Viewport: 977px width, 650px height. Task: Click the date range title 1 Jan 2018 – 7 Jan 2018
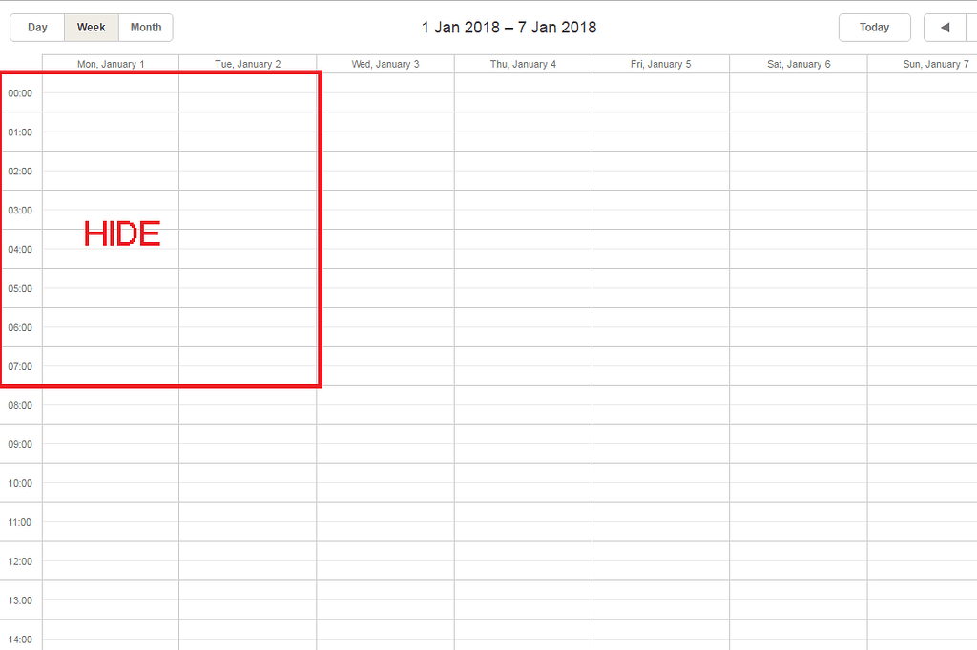[x=509, y=28]
